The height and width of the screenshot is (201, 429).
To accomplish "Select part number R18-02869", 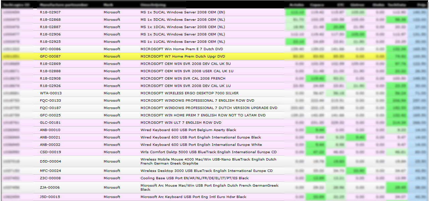I will (50, 64).
